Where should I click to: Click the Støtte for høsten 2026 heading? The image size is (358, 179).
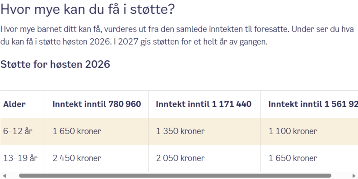coord(55,64)
